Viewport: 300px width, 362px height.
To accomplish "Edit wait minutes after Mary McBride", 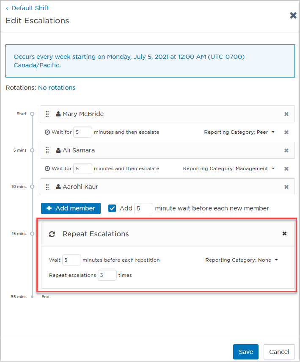I will click(x=83, y=132).
